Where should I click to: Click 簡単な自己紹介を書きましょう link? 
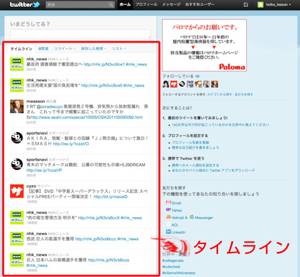196,148
